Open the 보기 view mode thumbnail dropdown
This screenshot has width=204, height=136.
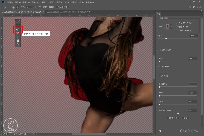coord(171,26)
